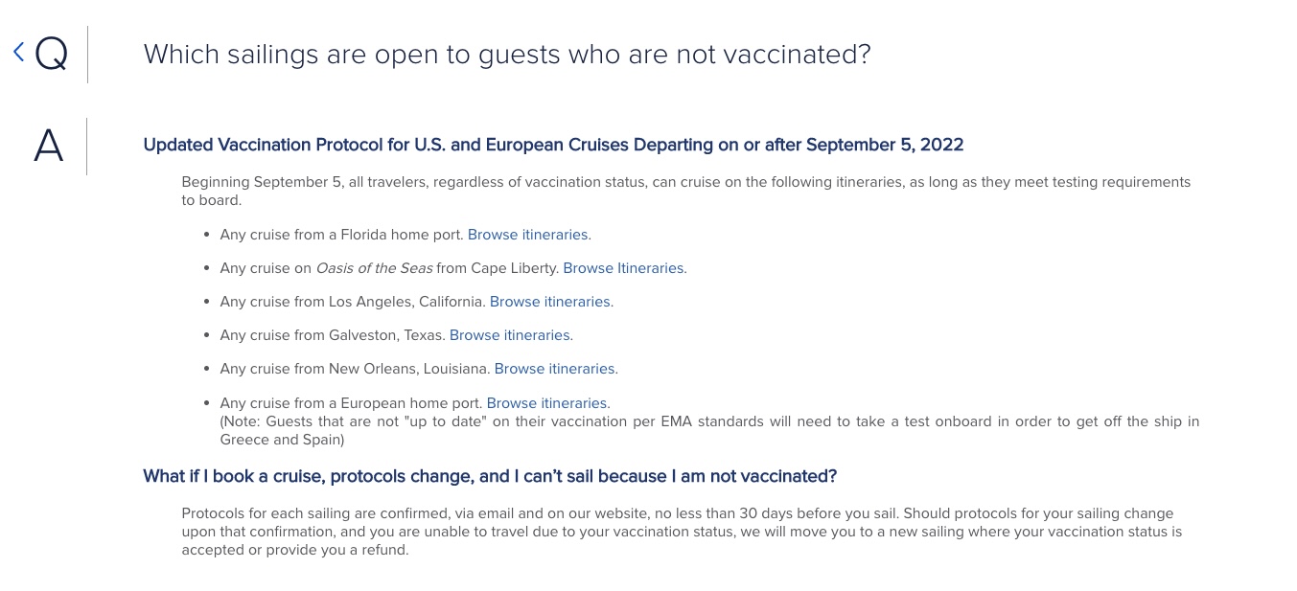Screen dimensions: 1297x591
Task: Open Browse itineraries for Florida home port
Action: tap(529, 234)
